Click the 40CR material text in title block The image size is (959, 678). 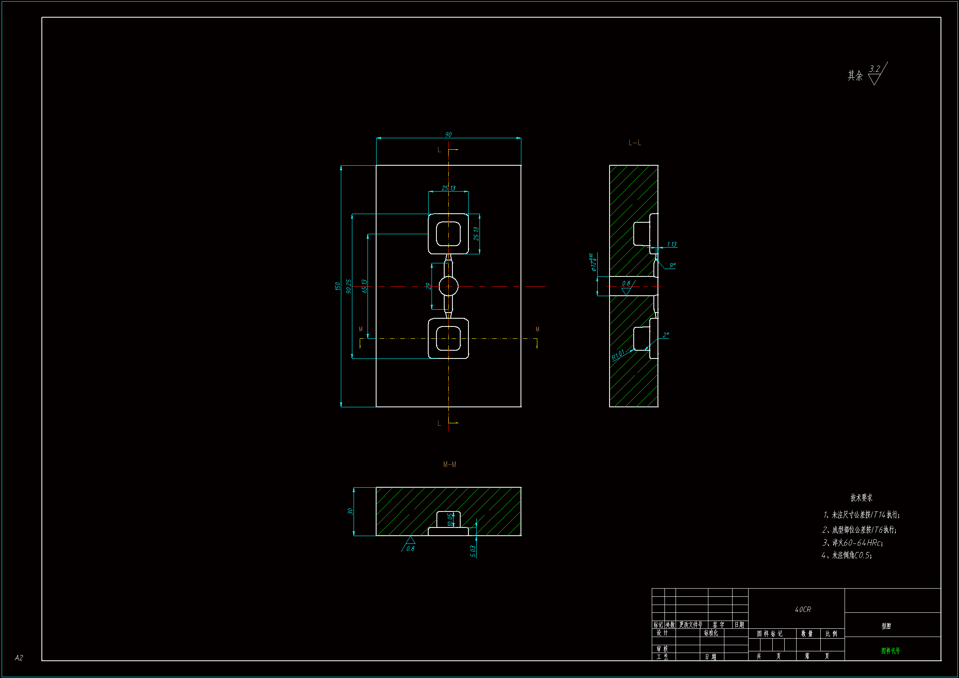click(x=803, y=610)
